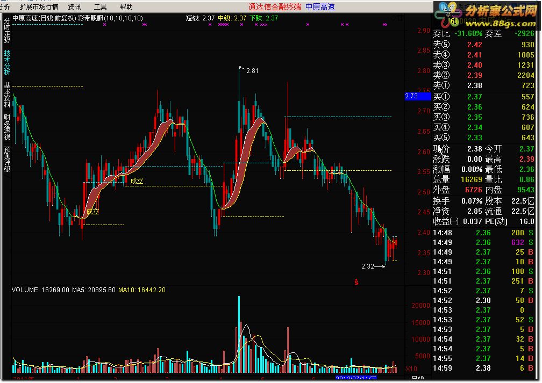Click the red $ marker under the chart
542x383 pixels.
(x=356, y=282)
